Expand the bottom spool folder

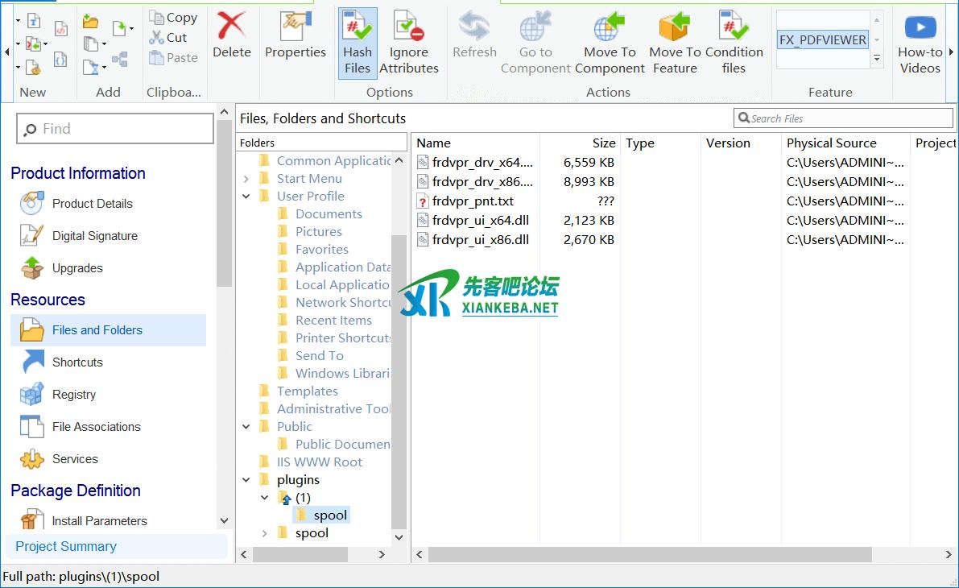265,533
